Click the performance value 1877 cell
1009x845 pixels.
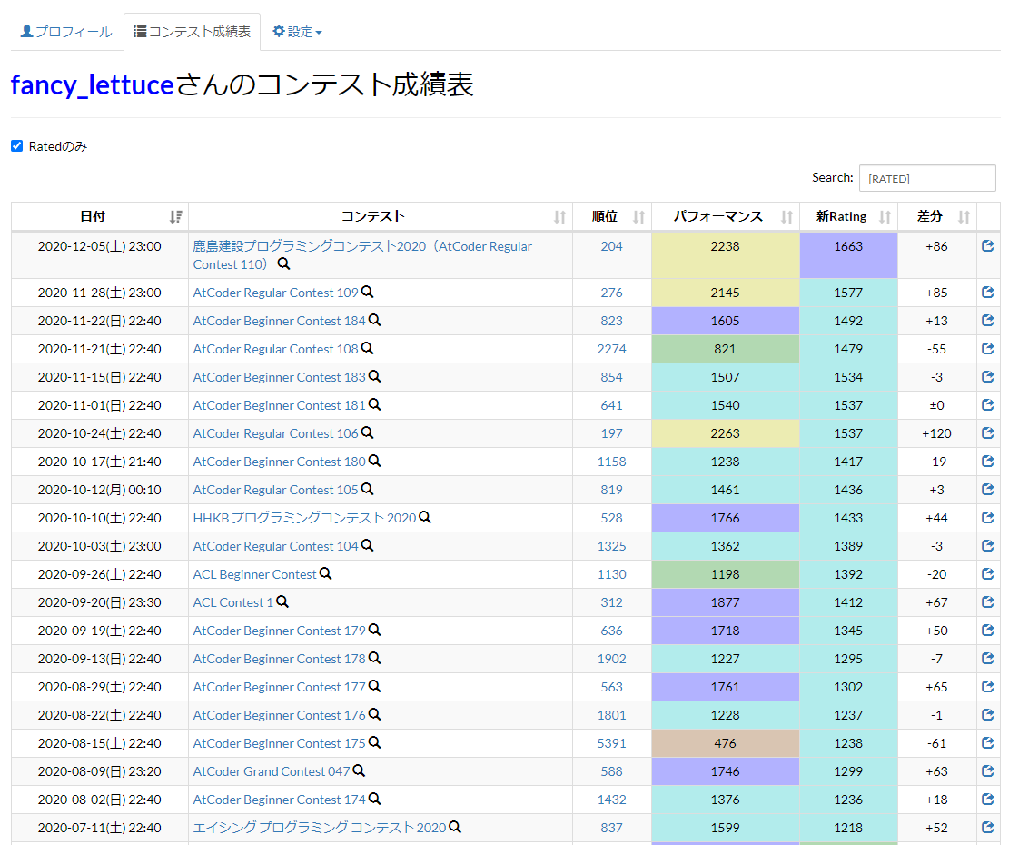point(726,602)
